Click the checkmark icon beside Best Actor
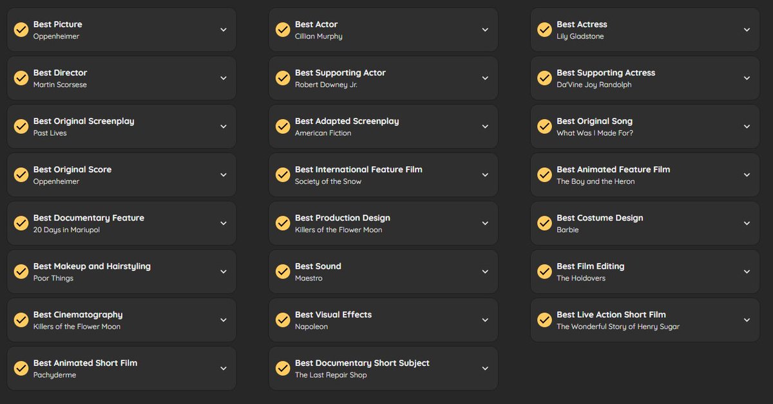773x404 pixels. pyautogui.click(x=283, y=30)
